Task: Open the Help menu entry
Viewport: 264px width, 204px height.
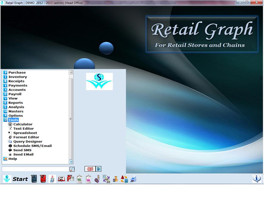Action: [13, 159]
